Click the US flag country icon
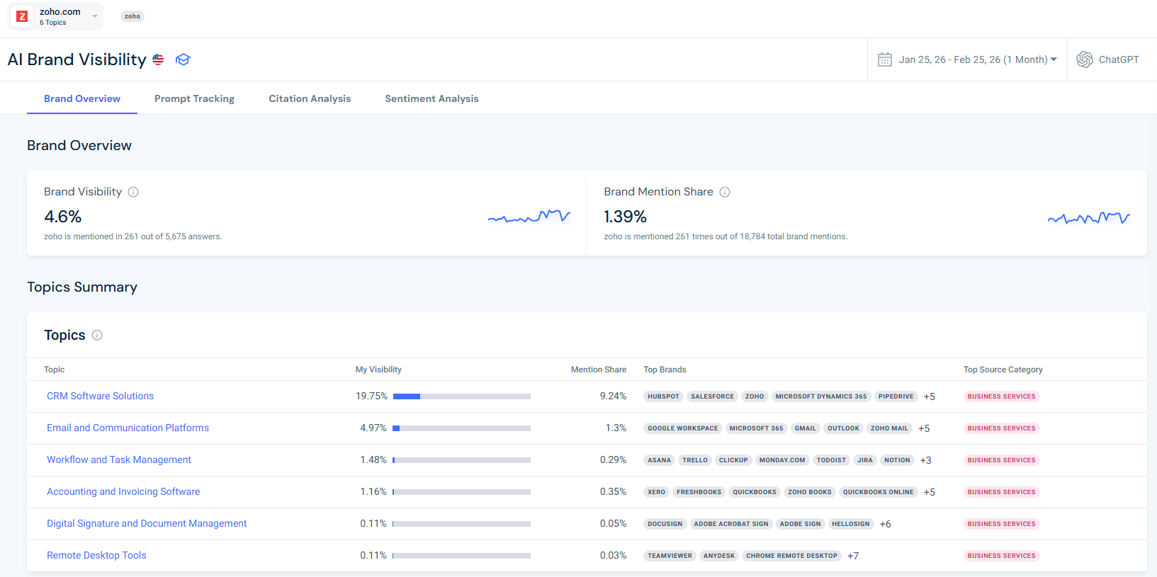The width and height of the screenshot is (1157, 577). [x=158, y=59]
